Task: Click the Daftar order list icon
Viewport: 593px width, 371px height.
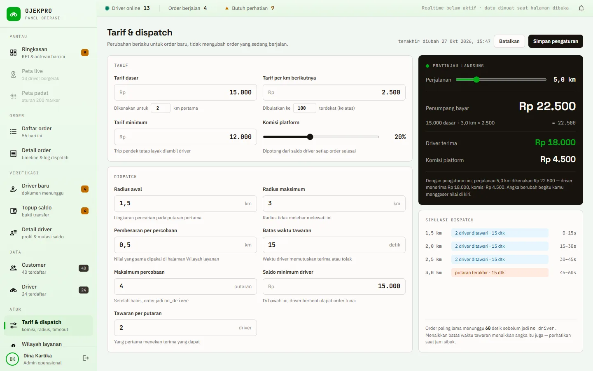Action: pyautogui.click(x=14, y=132)
